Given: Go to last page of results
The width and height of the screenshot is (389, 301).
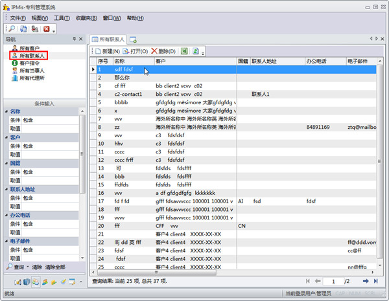Looking at the screenshot, I should click(375, 281).
